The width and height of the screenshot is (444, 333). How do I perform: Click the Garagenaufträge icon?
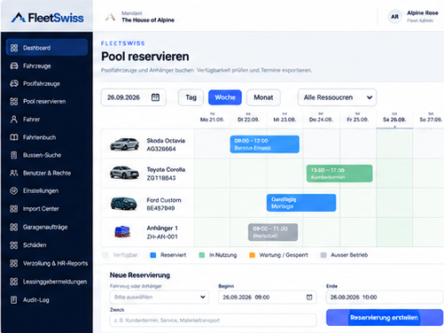pos(14,227)
